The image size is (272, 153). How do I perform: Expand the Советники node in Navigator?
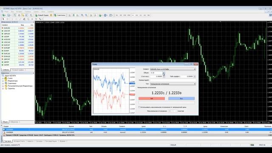[x=3, y=83]
